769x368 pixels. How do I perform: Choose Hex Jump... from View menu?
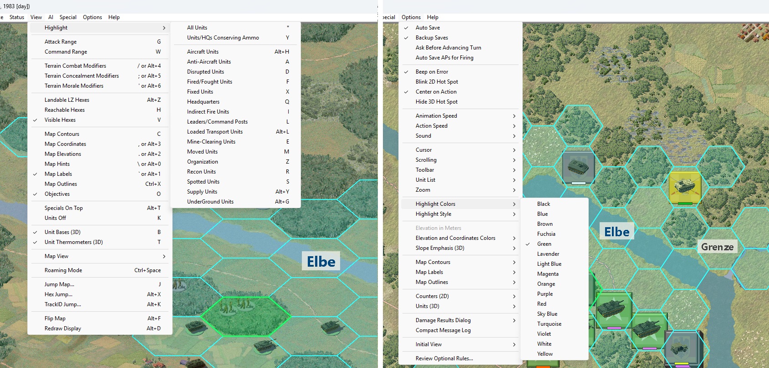tap(100, 294)
